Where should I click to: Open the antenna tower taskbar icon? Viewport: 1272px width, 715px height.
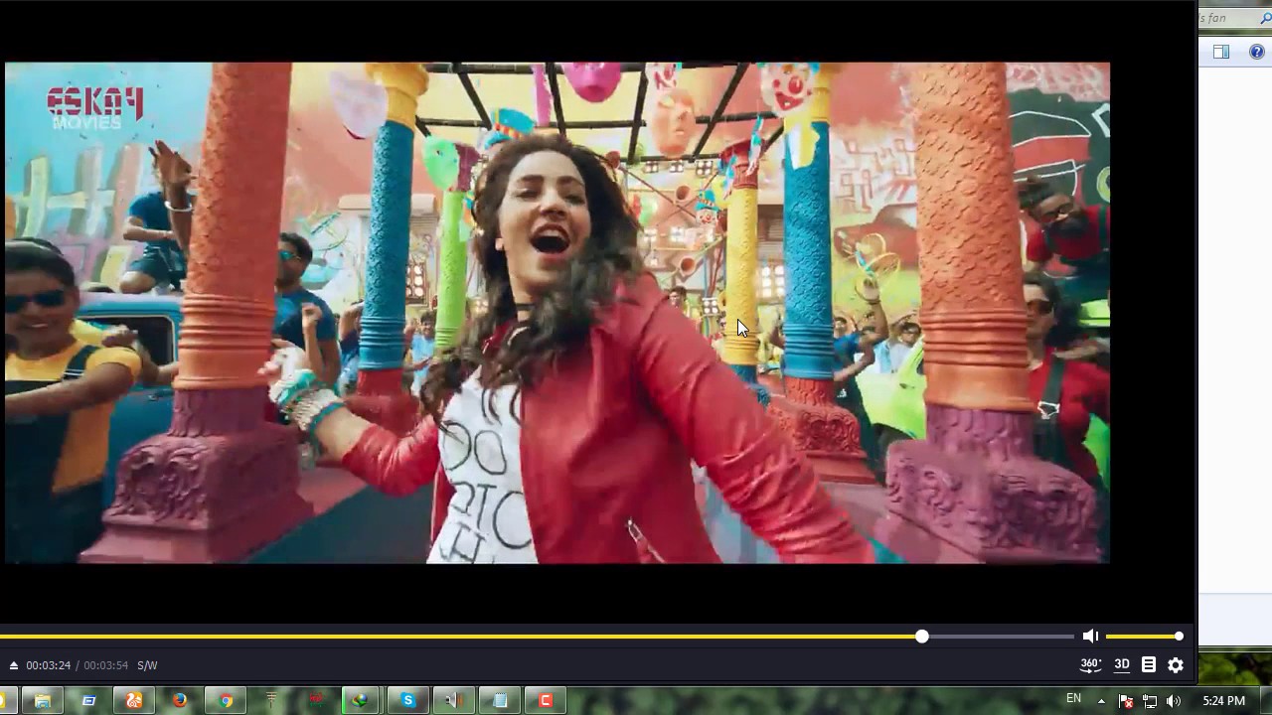point(271,700)
